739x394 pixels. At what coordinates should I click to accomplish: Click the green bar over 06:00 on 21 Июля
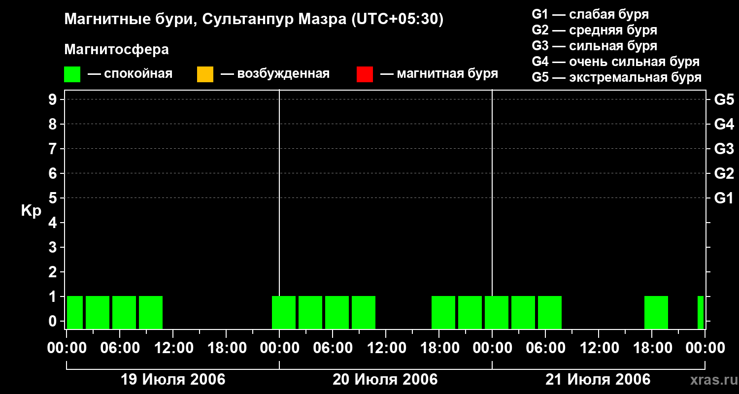coord(550,312)
